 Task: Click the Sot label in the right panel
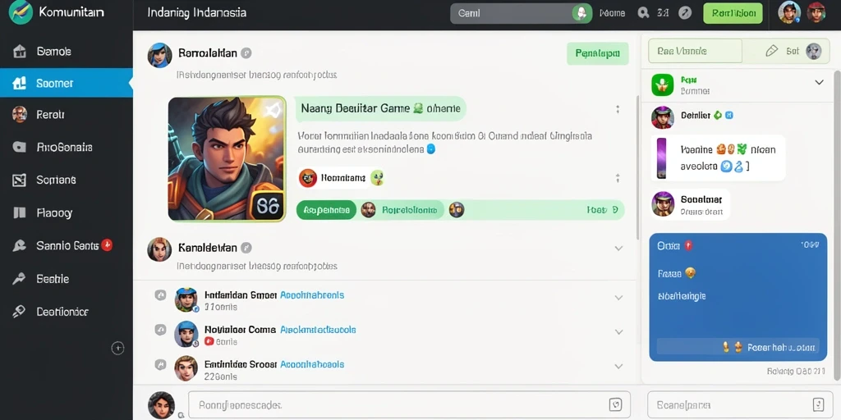tap(793, 51)
